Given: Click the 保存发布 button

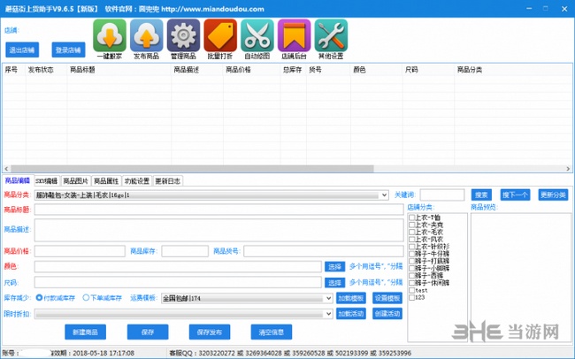Looking at the screenshot, I should click(x=210, y=332).
